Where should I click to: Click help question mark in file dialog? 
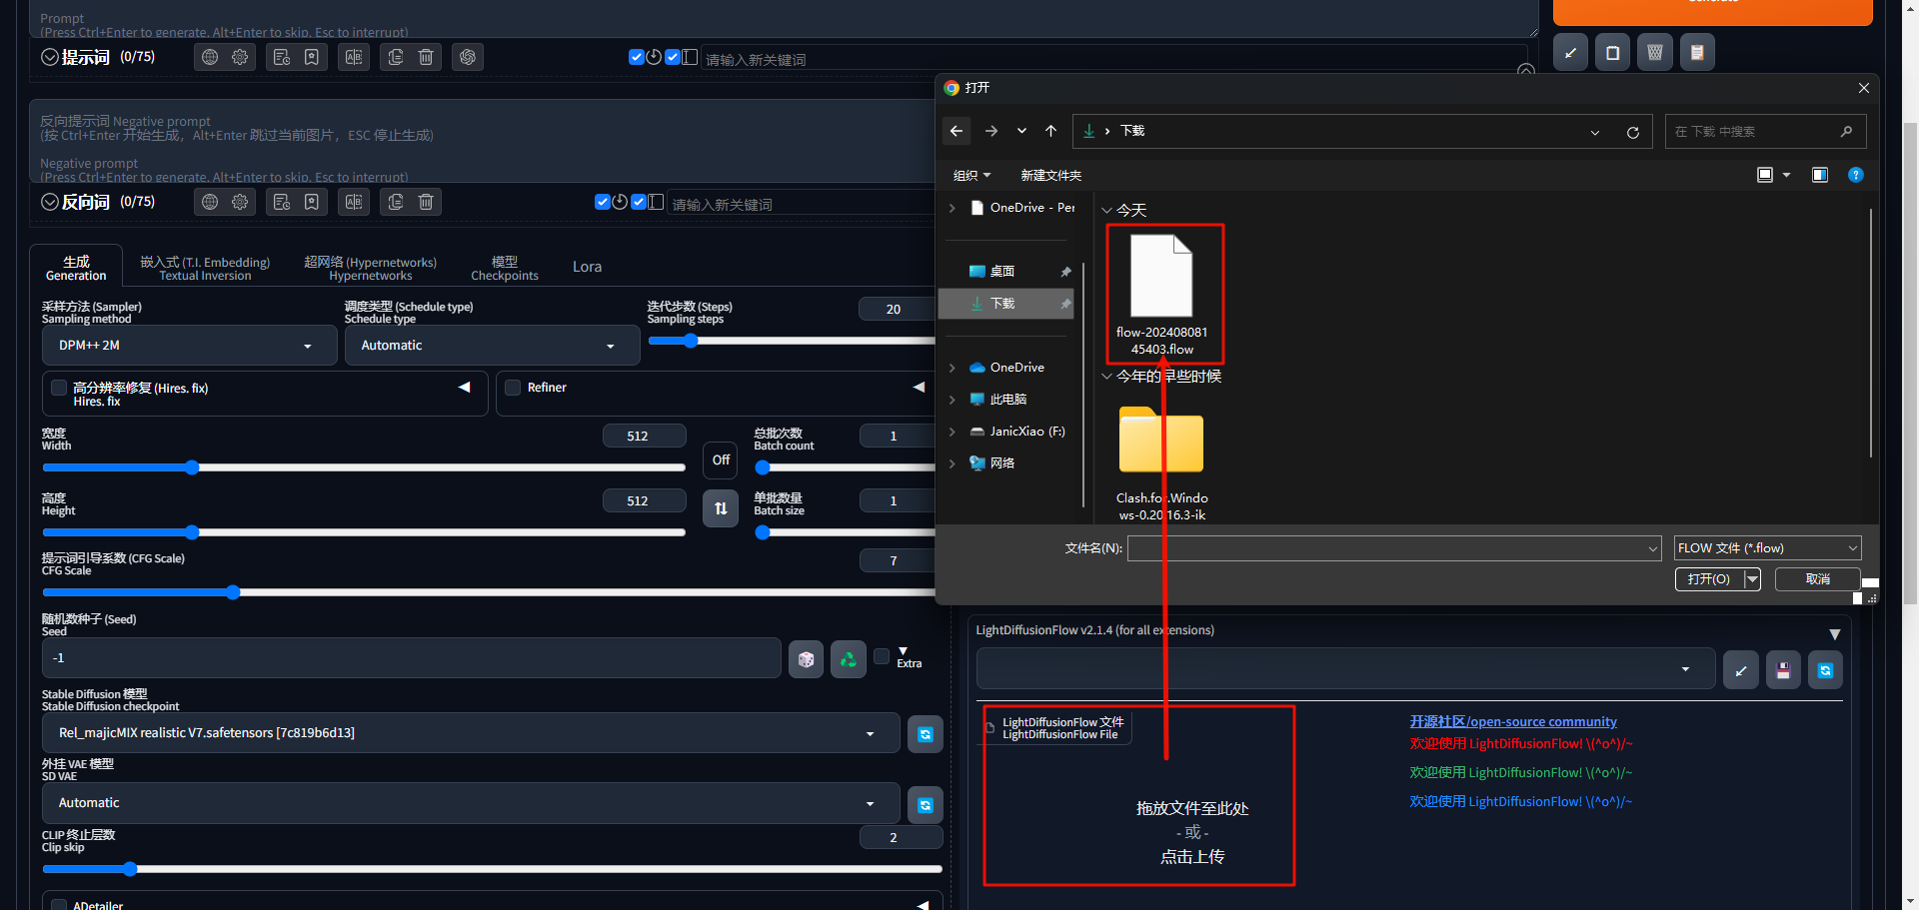point(1856,175)
